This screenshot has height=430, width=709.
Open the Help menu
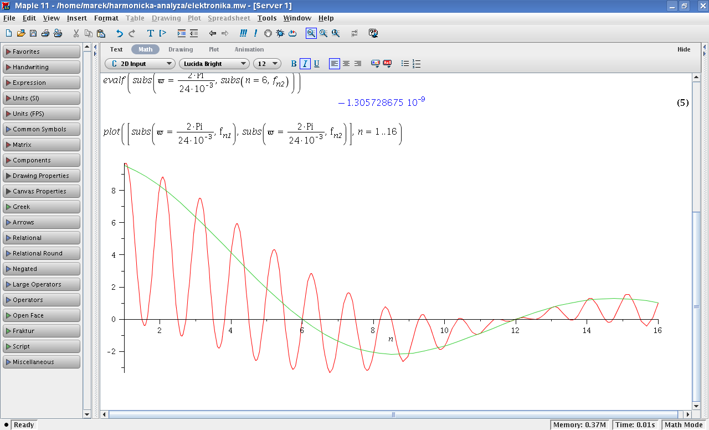click(326, 18)
